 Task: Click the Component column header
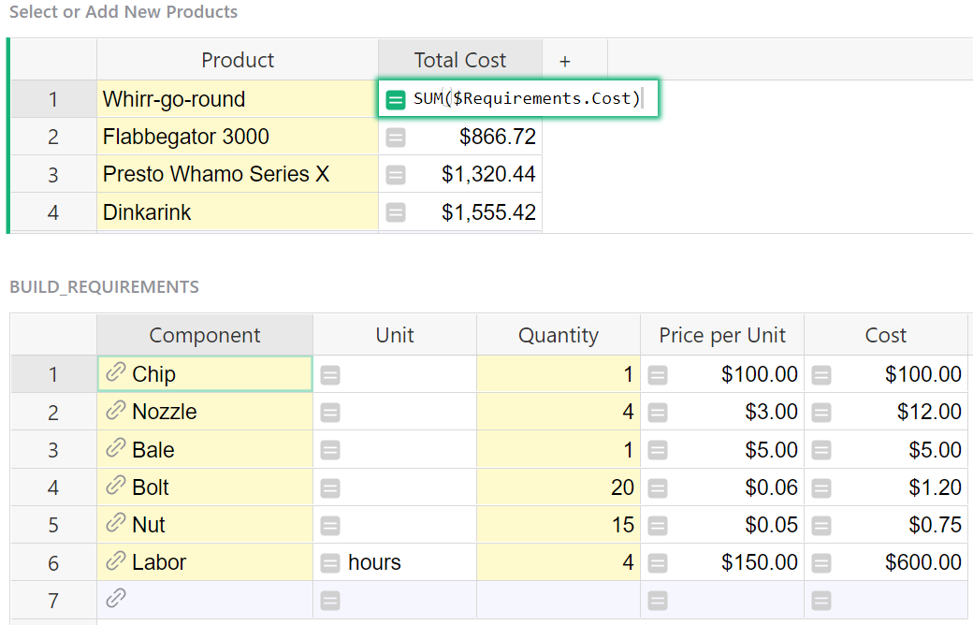coord(205,336)
